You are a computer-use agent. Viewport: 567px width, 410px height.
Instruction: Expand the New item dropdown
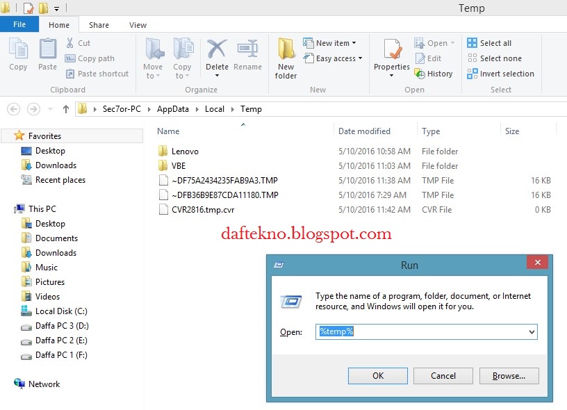(x=354, y=42)
